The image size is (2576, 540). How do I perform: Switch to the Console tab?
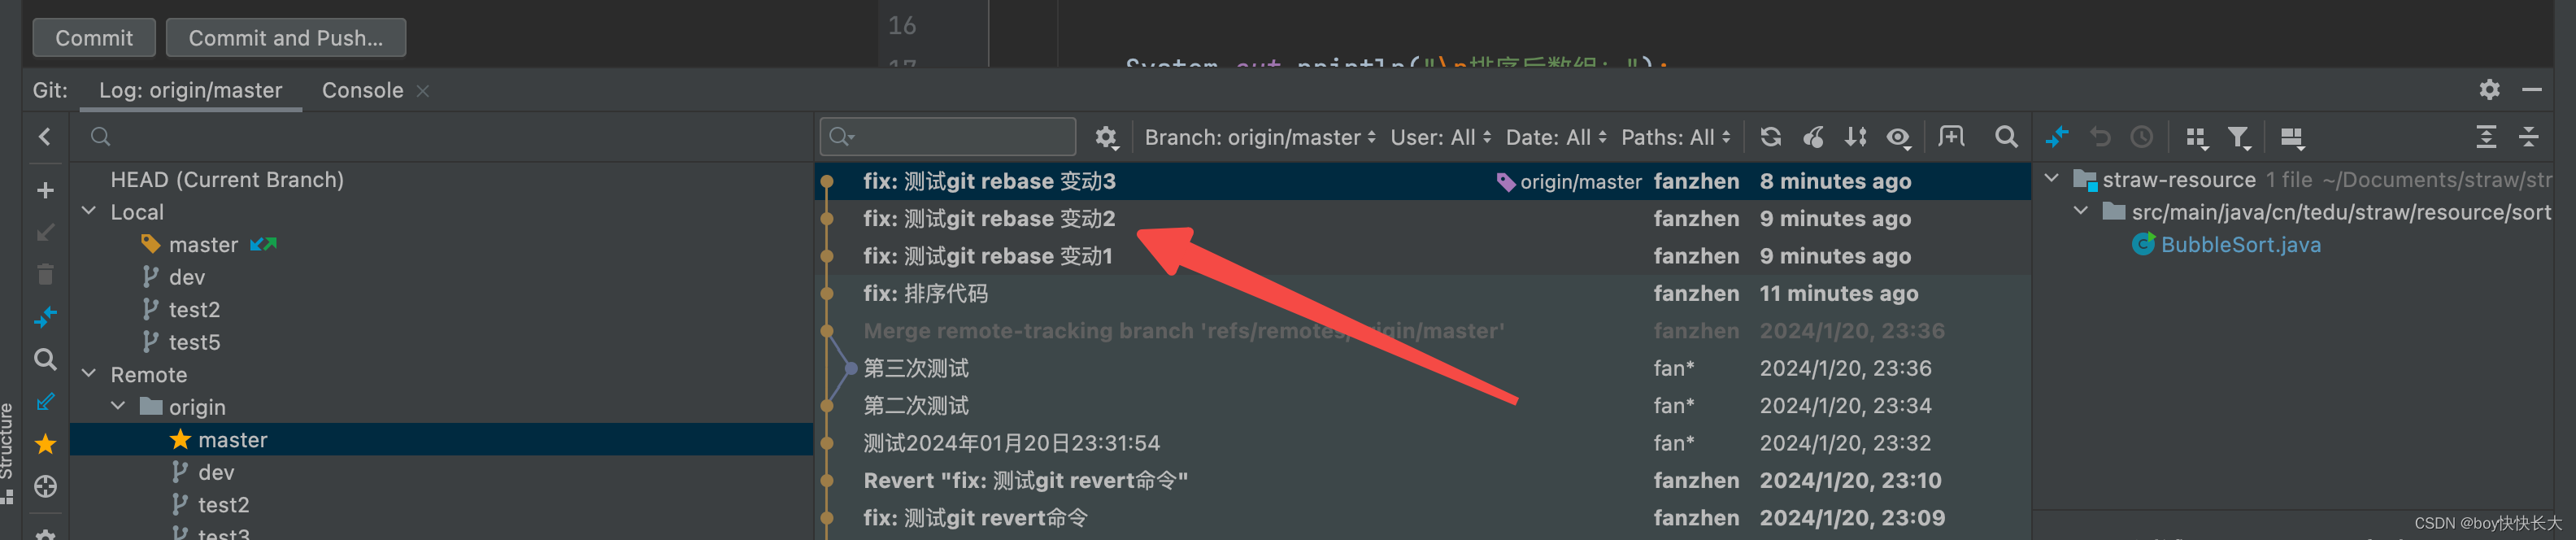(x=362, y=90)
